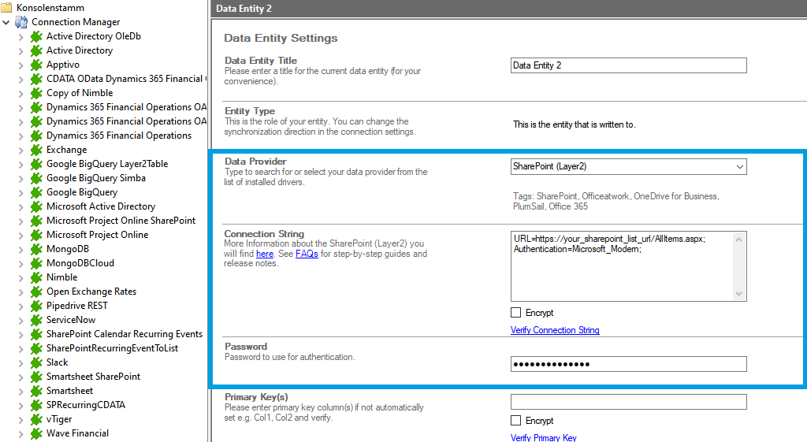Click the Data Entity 2 header title
This screenshot has width=807, height=442.
(244, 9)
